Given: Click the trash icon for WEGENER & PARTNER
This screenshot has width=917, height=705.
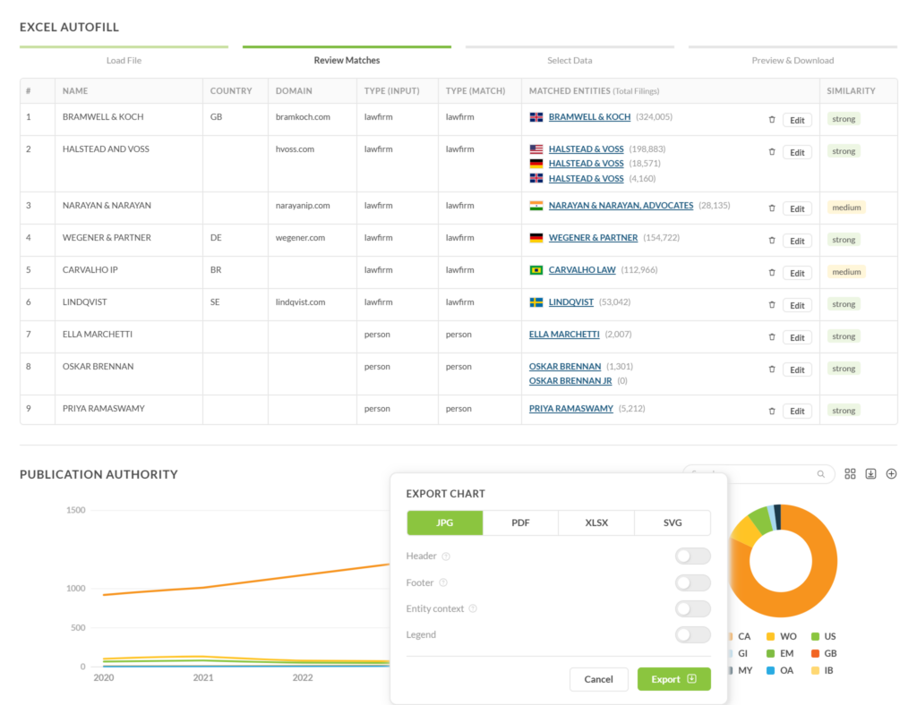Looking at the screenshot, I should pos(772,241).
